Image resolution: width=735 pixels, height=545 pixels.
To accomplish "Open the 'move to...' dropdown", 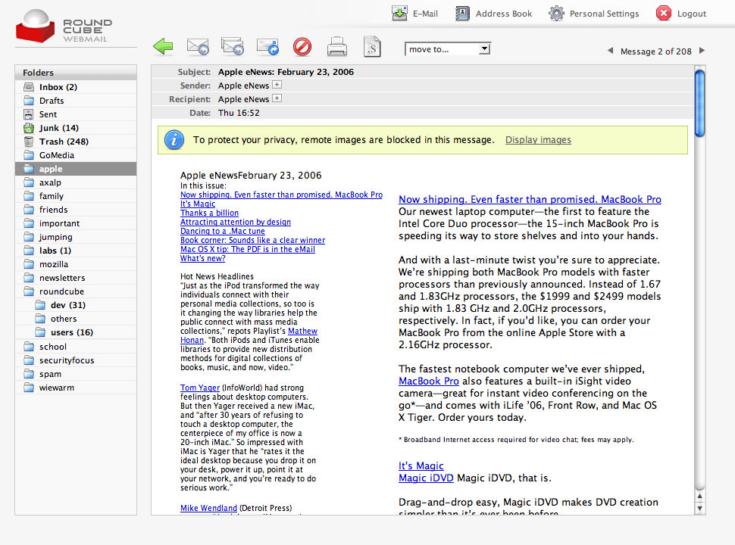I will coord(448,49).
